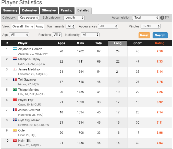Click Argentina flag next to Alejandro Gómez
The width and height of the screenshot is (173, 149).
pyautogui.click(x=15, y=49)
